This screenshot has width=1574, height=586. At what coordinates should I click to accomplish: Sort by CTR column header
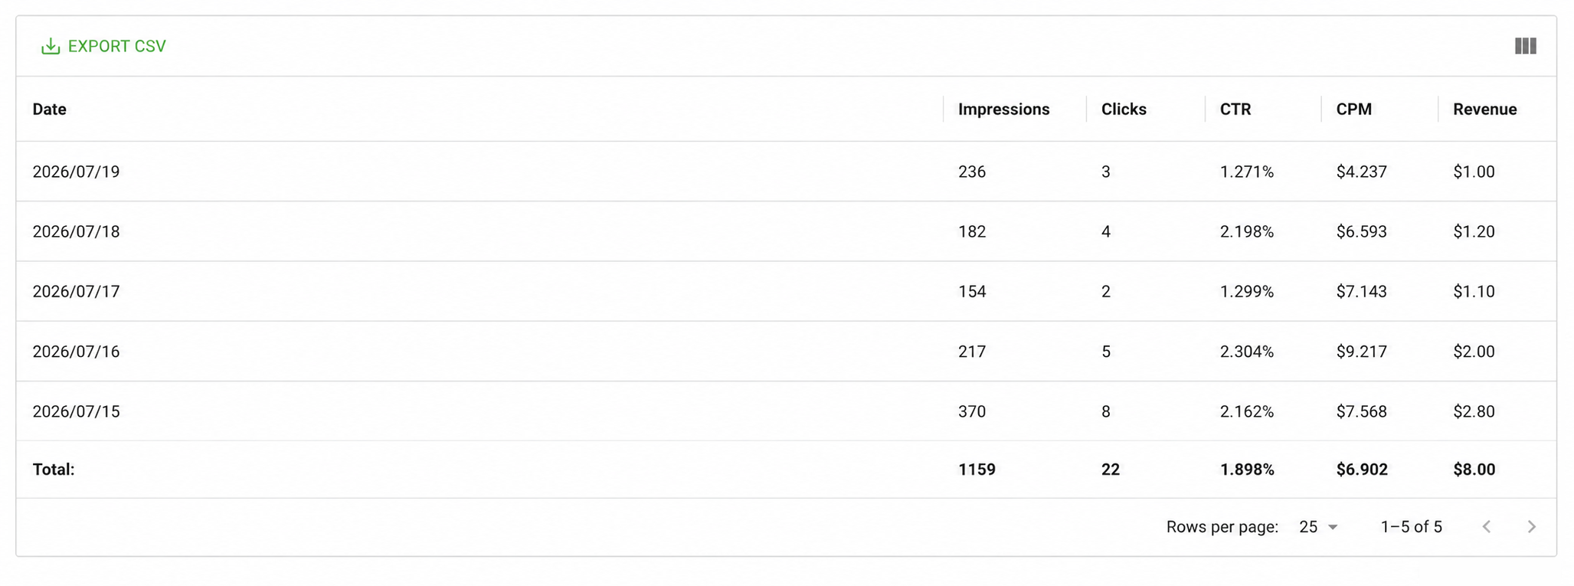(1235, 109)
